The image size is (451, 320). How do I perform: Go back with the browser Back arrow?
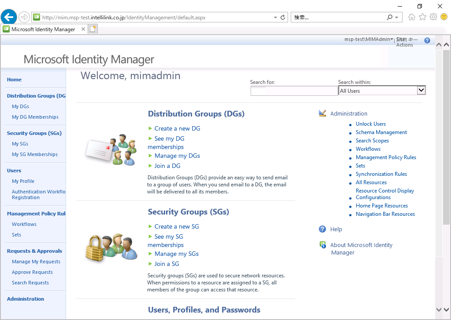(9, 17)
